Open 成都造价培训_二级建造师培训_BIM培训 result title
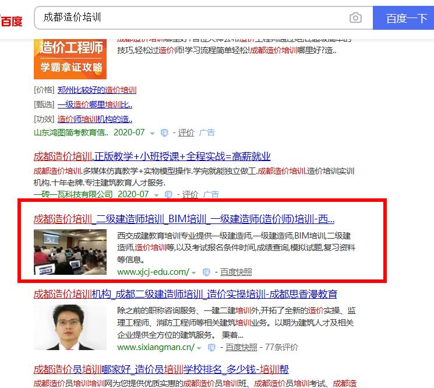Image resolution: width=434 pixels, height=388 pixels. (x=184, y=219)
